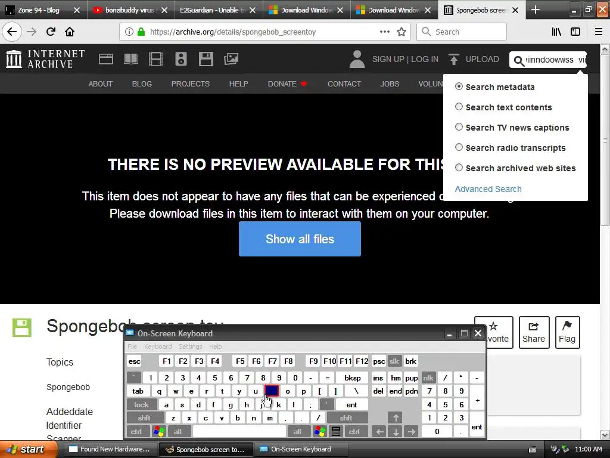Open Settings menu in On-Screen Keyboard
Image resolution: width=610 pixels, height=458 pixels.
pyautogui.click(x=190, y=346)
